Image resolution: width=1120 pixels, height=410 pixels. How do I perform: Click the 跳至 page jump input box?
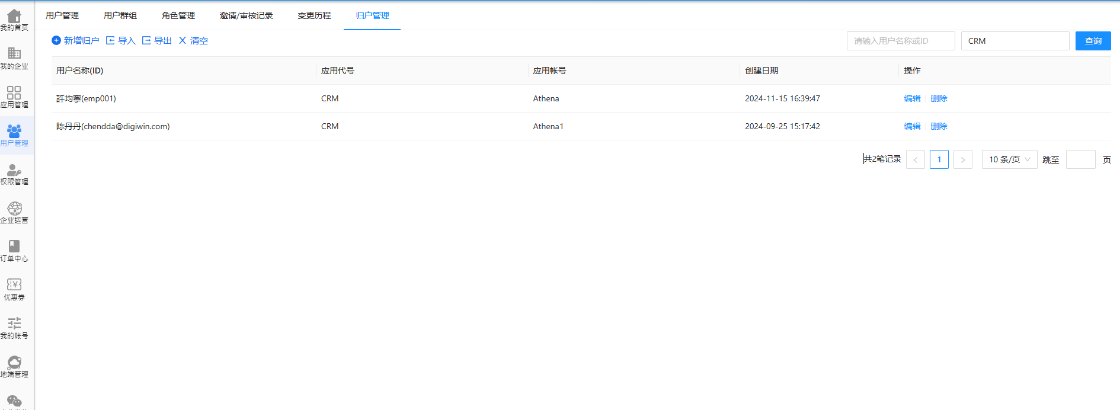[1081, 159]
